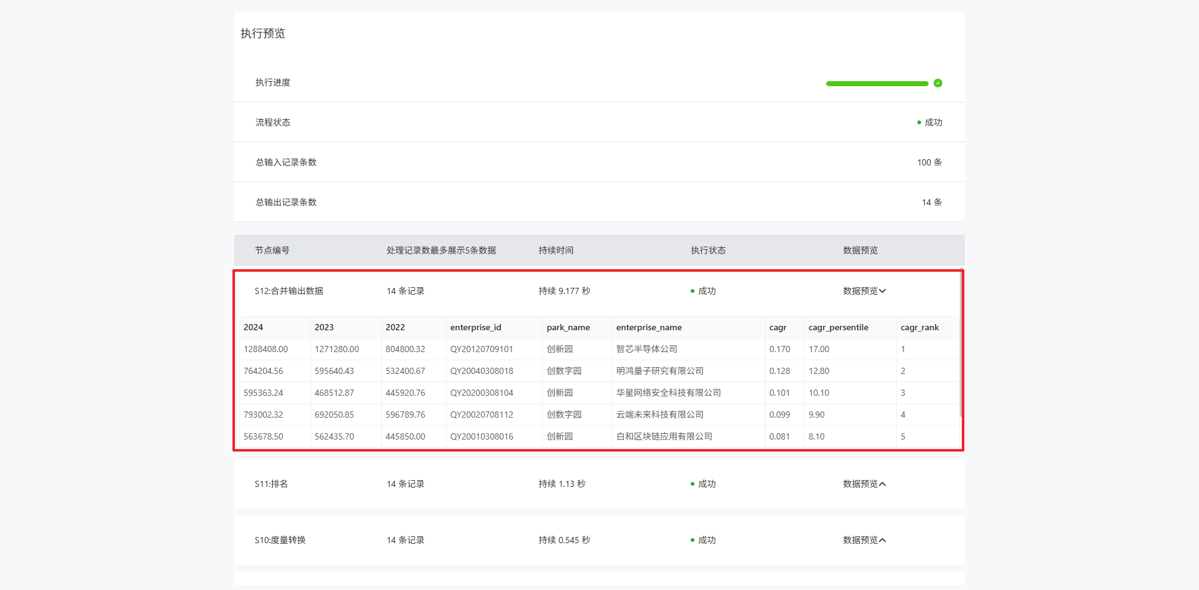Select the park_name column header
Screen dimensions: 1199x590
pos(568,327)
